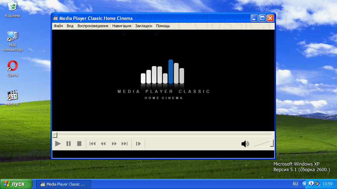
Task: Click the seek bar thumb
Action: [55, 135]
